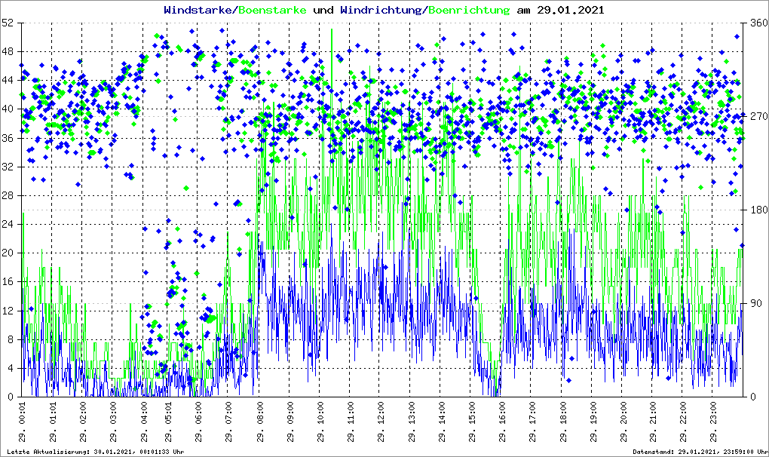The height and width of the screenshot is (457, 769).
Task: Click the 52 value on the left axis
Action: click(x=8, y=23)
